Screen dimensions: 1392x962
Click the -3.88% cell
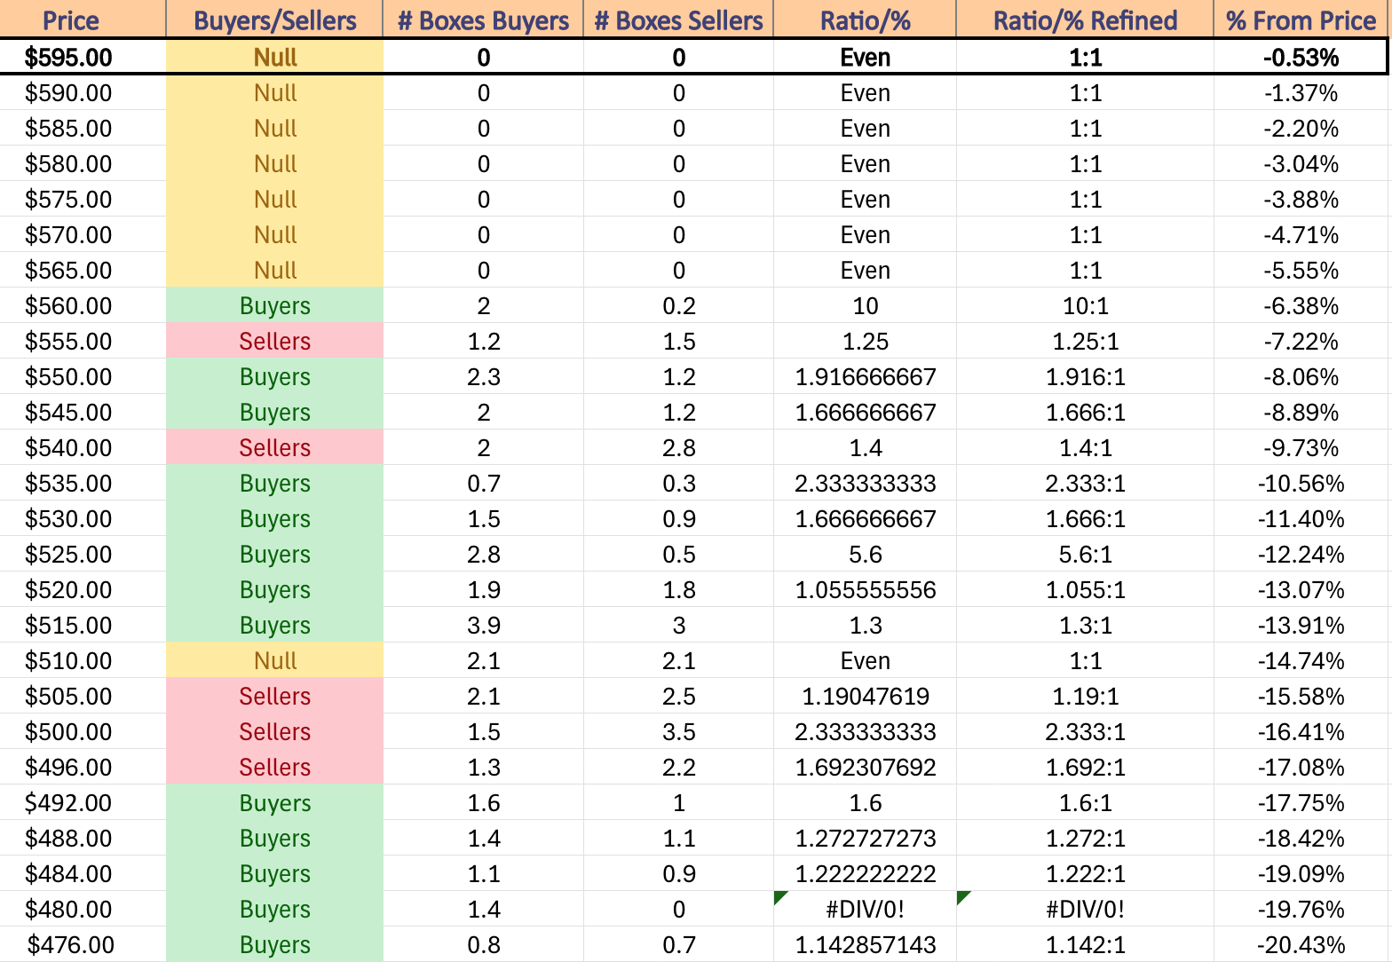1301,199
